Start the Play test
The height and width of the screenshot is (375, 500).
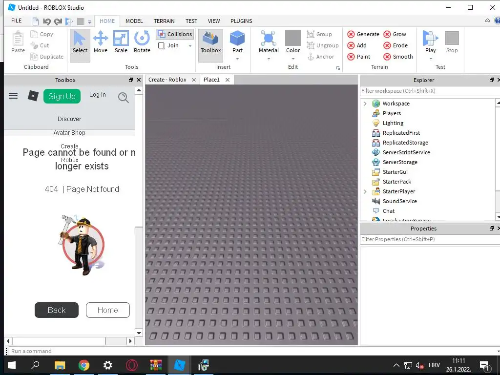pyautogui.click(x=430, y=42)
